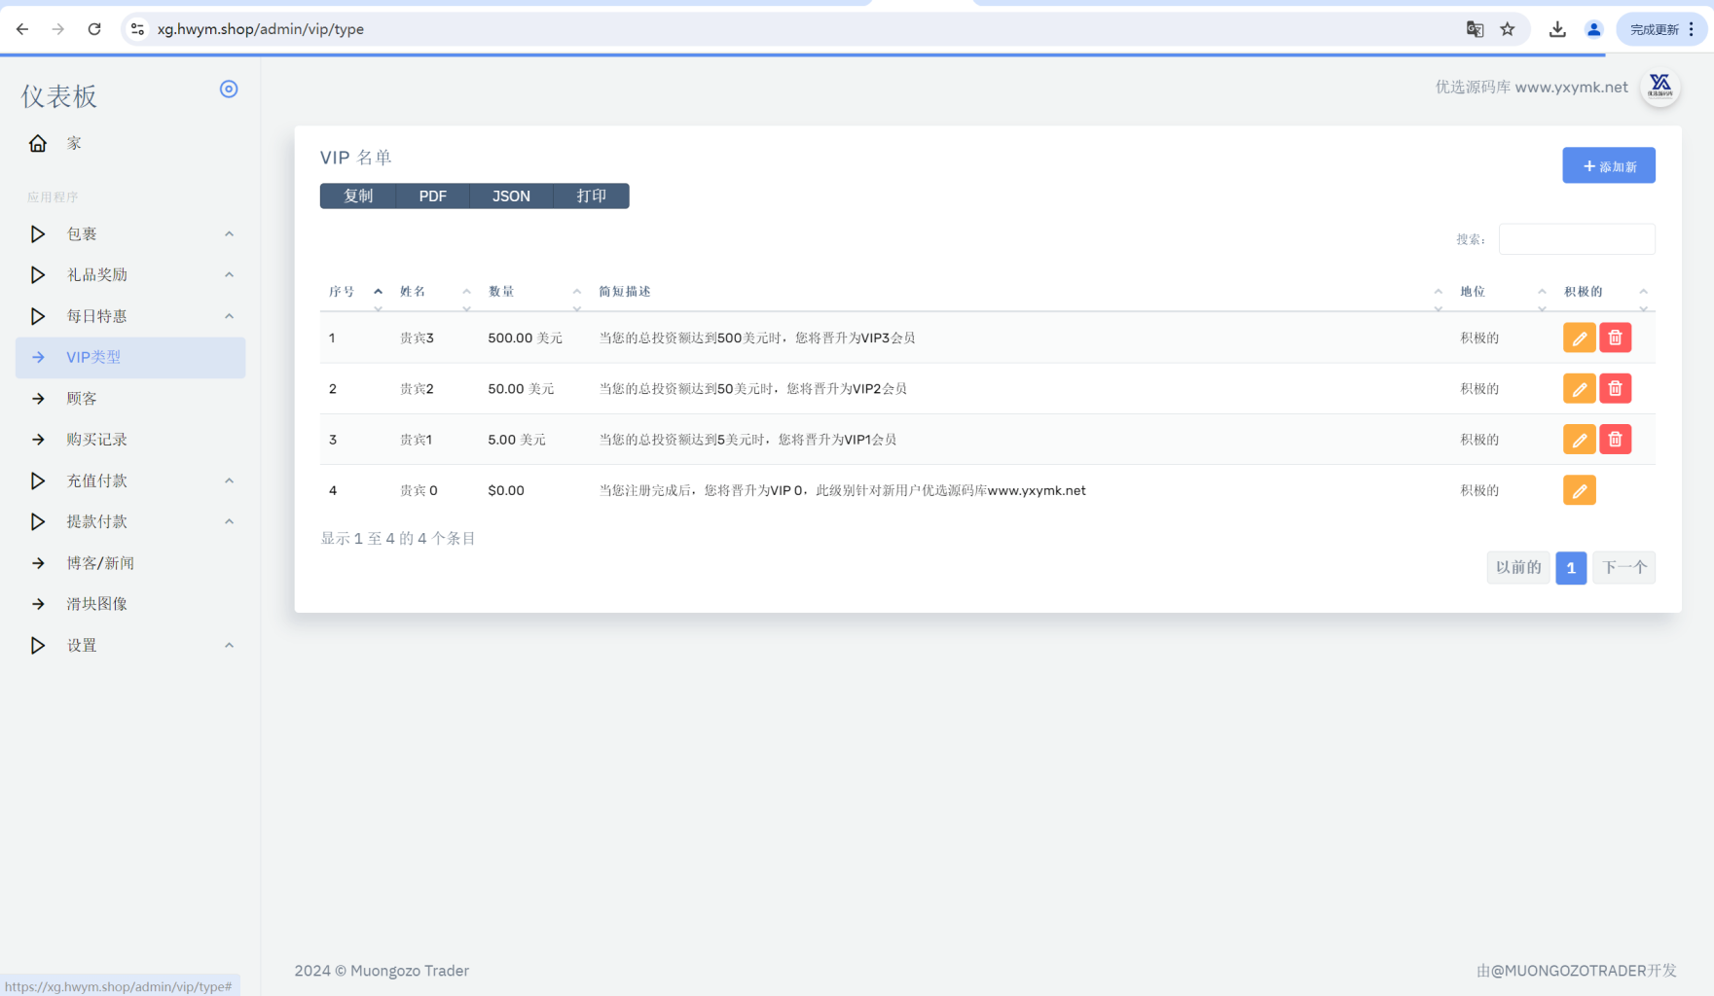Click the page reload icon
1714x996 pixels.
(x=94, y=28)
